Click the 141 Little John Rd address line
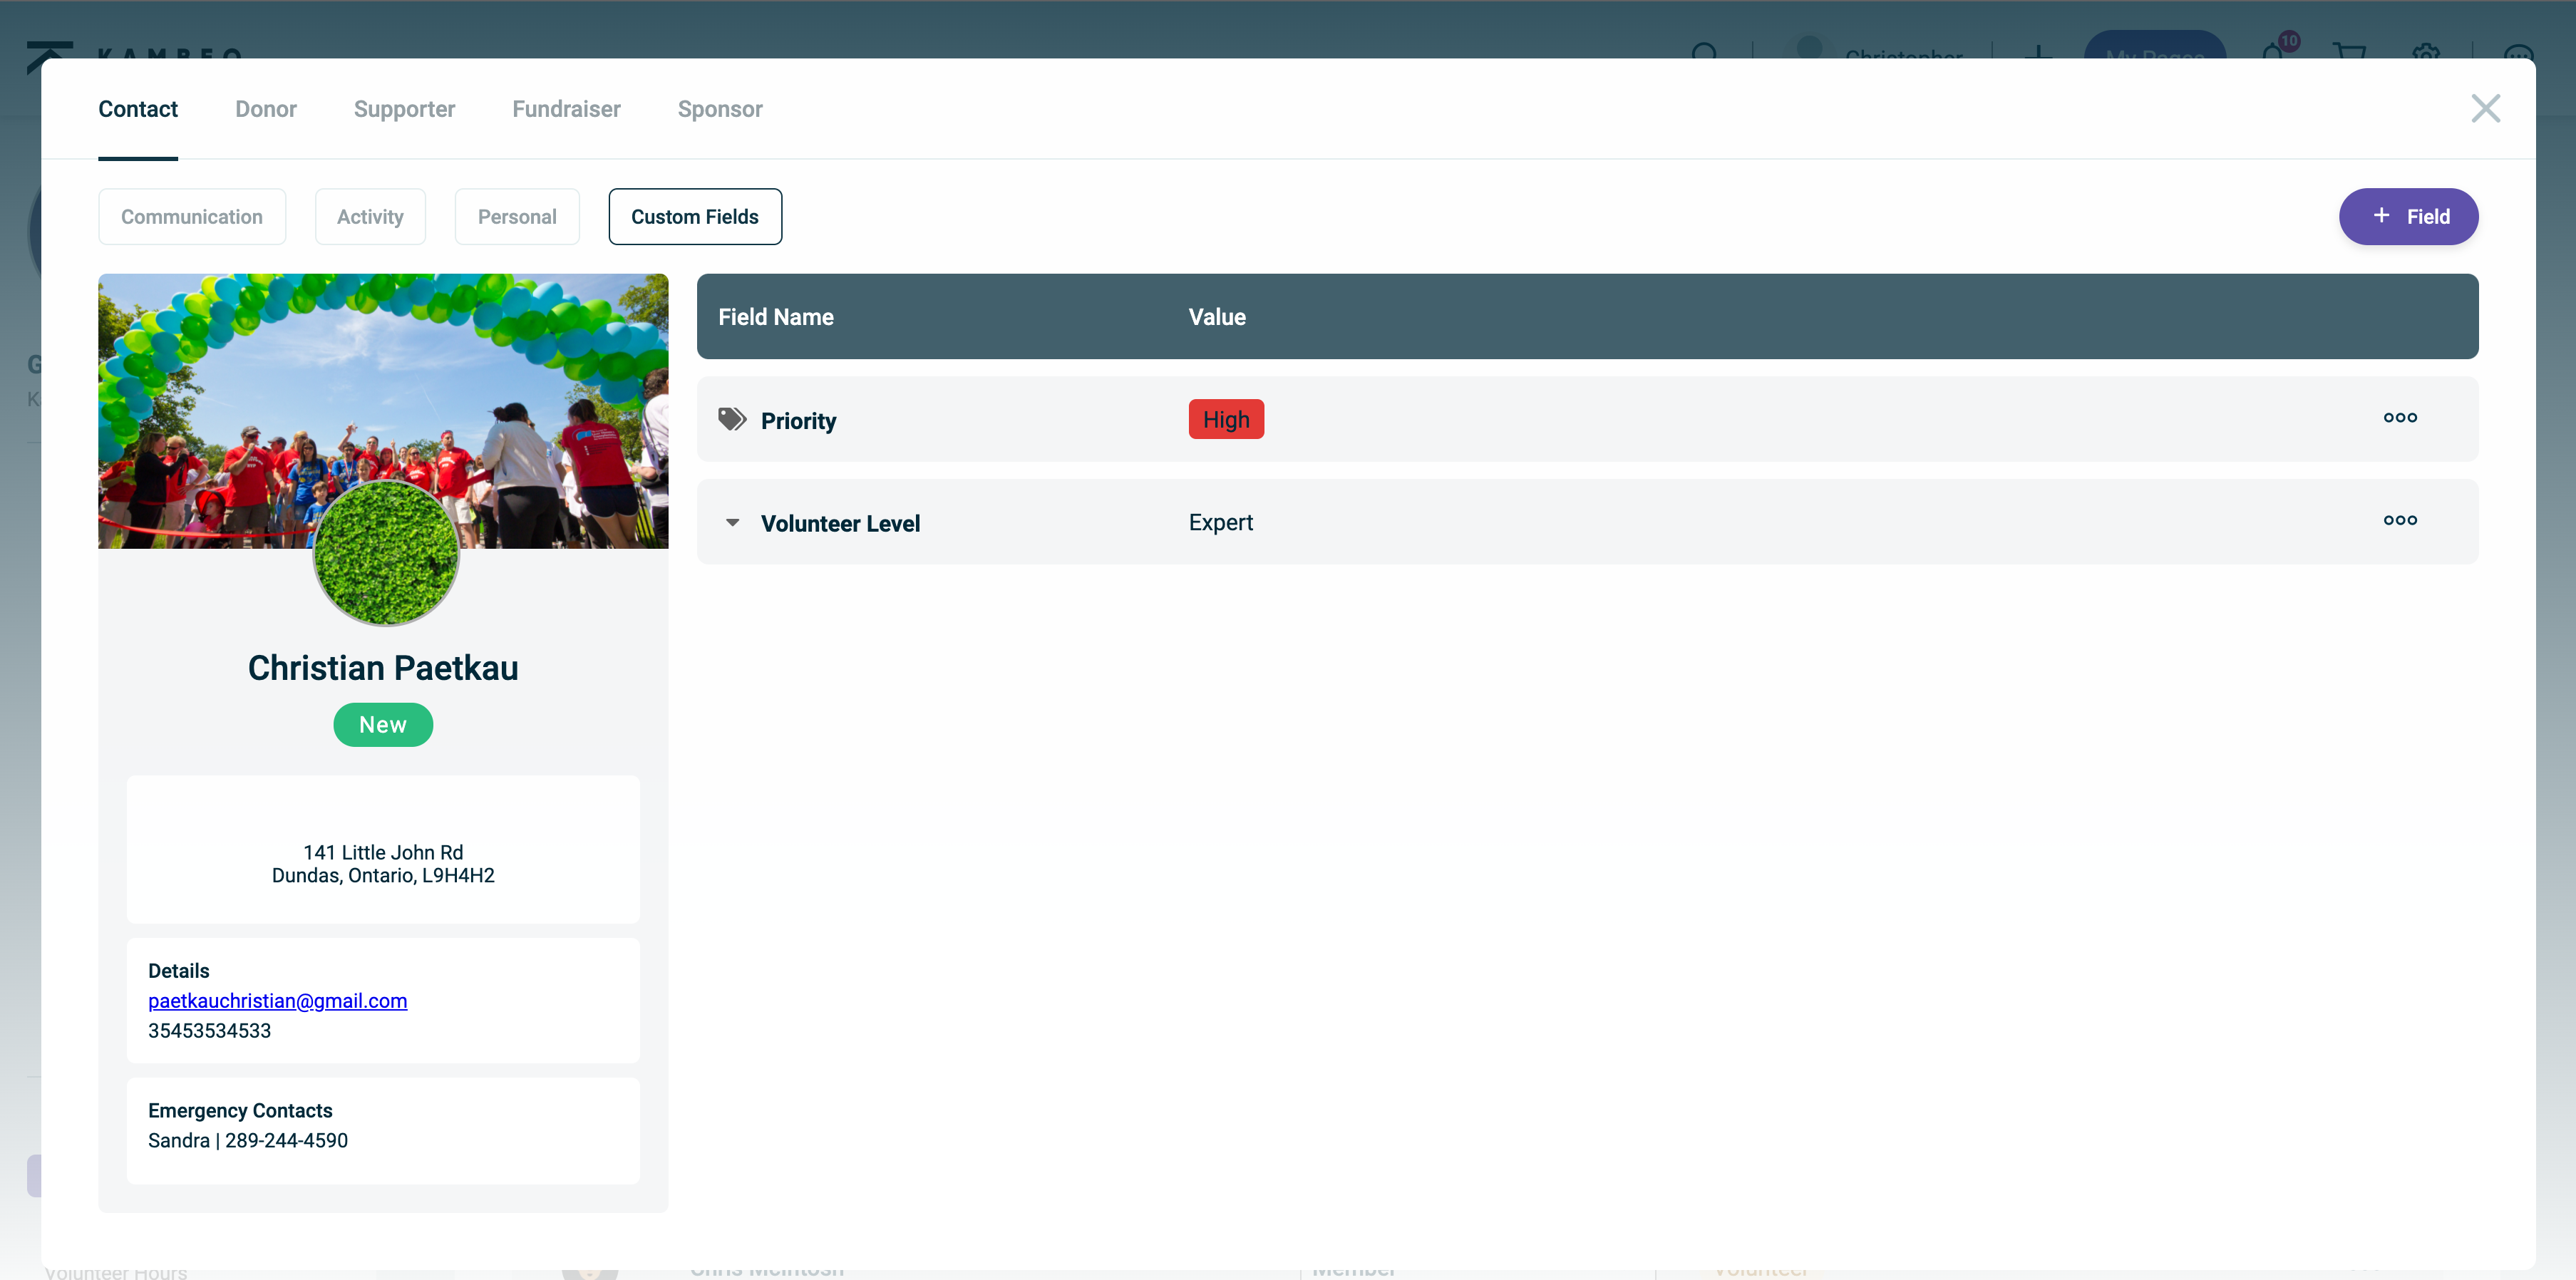Screen dimensions: 2576x1280 (x=383, y=852)
